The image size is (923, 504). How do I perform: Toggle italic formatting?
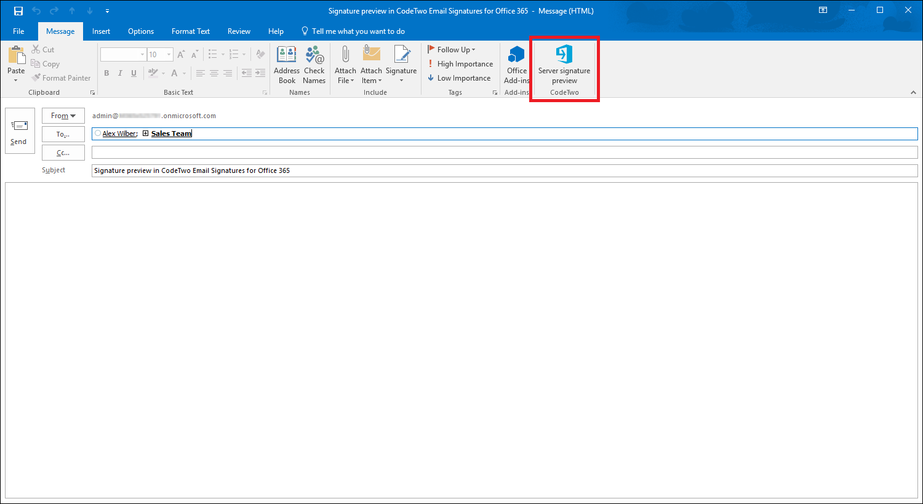pos(119,73)
